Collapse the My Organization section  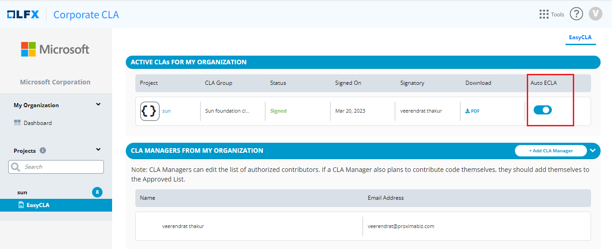98,104
